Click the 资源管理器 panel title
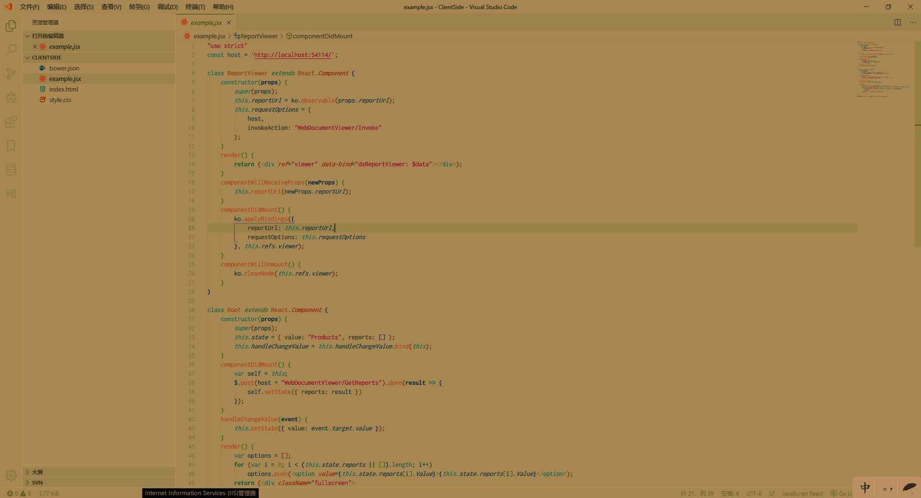This screenshot has height=498, width=921. click(x=45, y=23)
